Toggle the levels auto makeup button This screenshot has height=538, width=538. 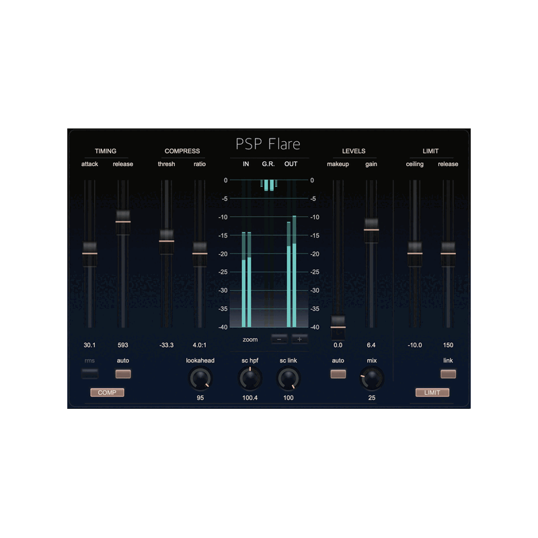coord(338,374)
